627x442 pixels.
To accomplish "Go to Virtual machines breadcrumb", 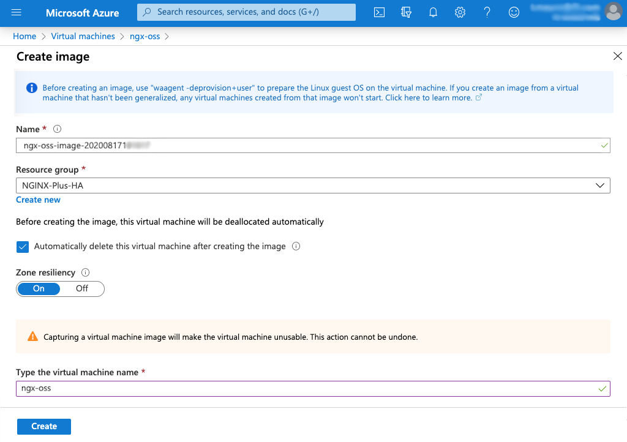I will pos(83,36).
